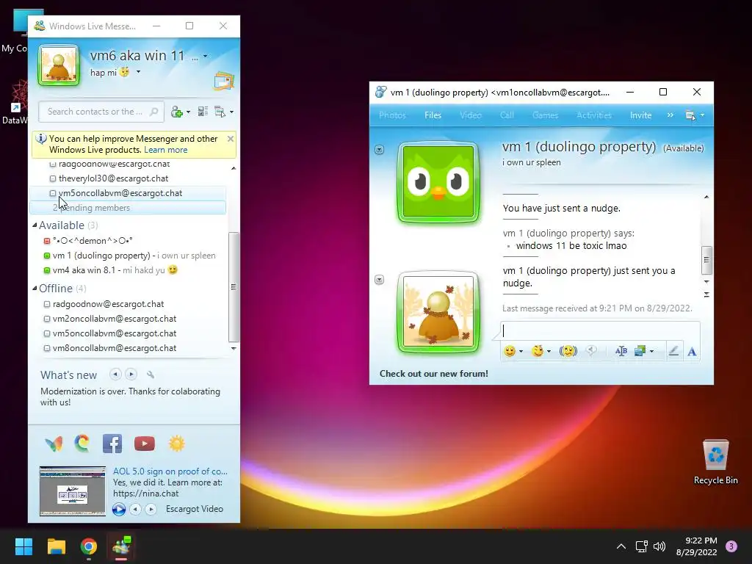Open the YouTube icon

coord(145,444)
